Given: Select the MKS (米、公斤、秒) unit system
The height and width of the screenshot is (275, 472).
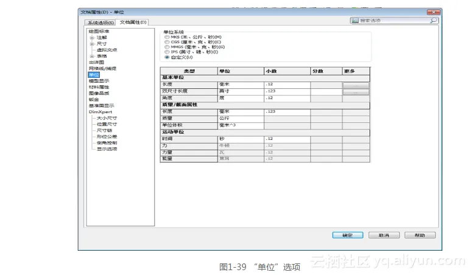Looking at the screenshot, I should pos(167,37).
